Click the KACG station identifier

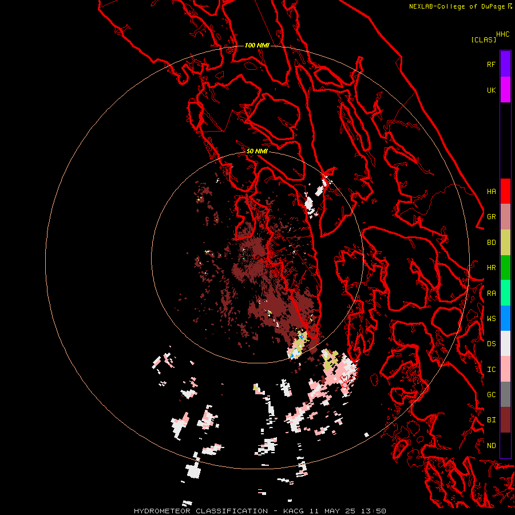[294, 511]
